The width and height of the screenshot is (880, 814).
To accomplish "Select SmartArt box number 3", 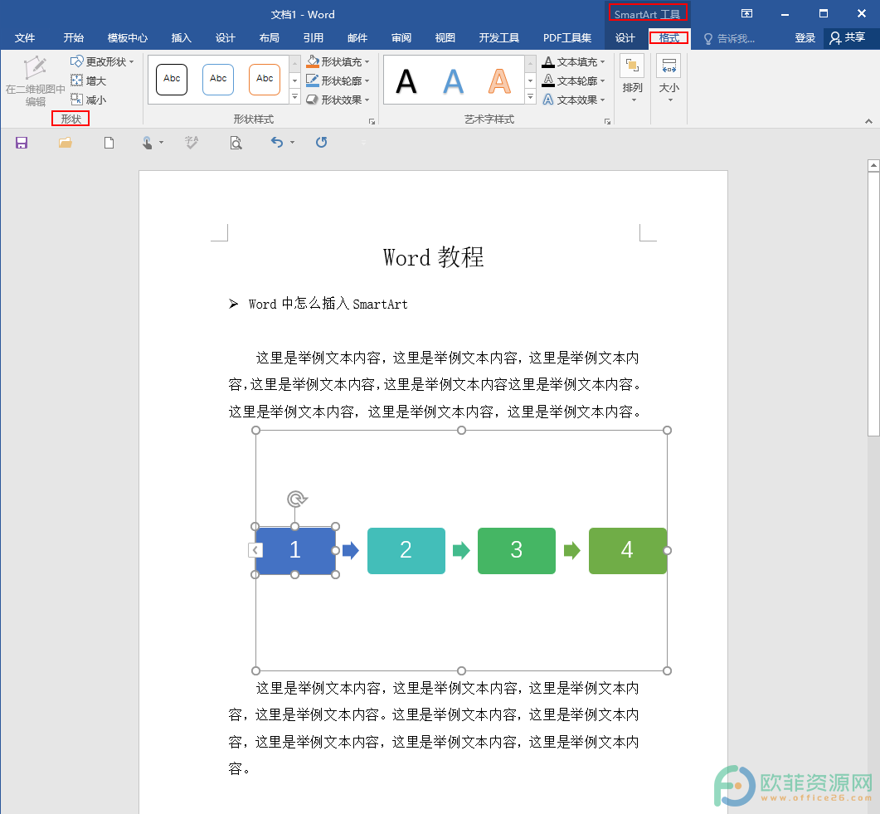I will point(517,550).
